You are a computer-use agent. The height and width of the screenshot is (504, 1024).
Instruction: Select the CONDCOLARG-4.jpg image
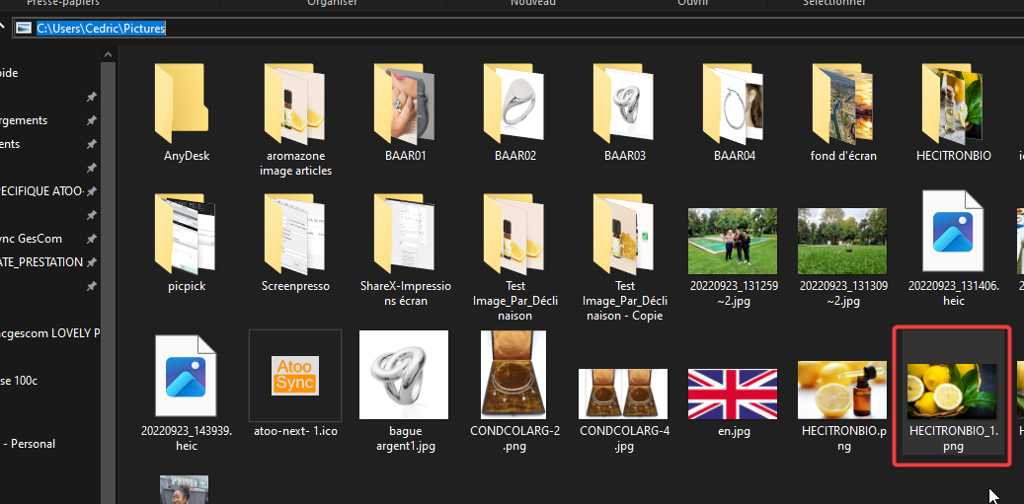(x=623, y=394)
